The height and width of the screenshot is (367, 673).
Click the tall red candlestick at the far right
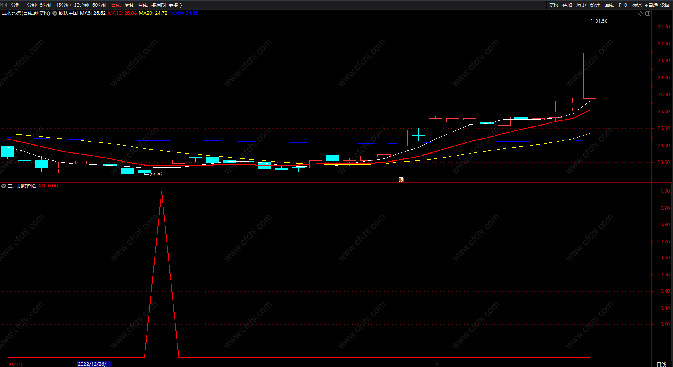point(590,76)
